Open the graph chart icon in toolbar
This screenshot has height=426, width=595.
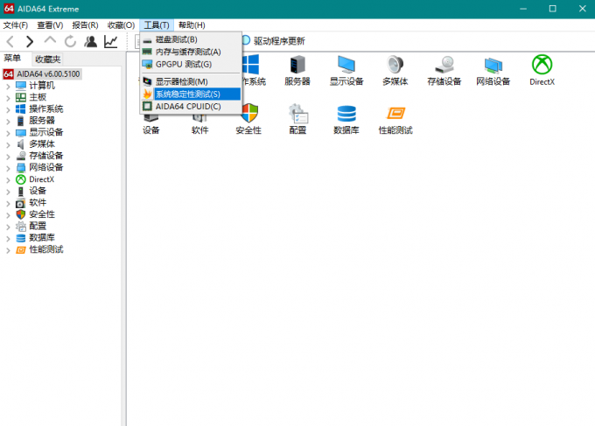point(110,41)
